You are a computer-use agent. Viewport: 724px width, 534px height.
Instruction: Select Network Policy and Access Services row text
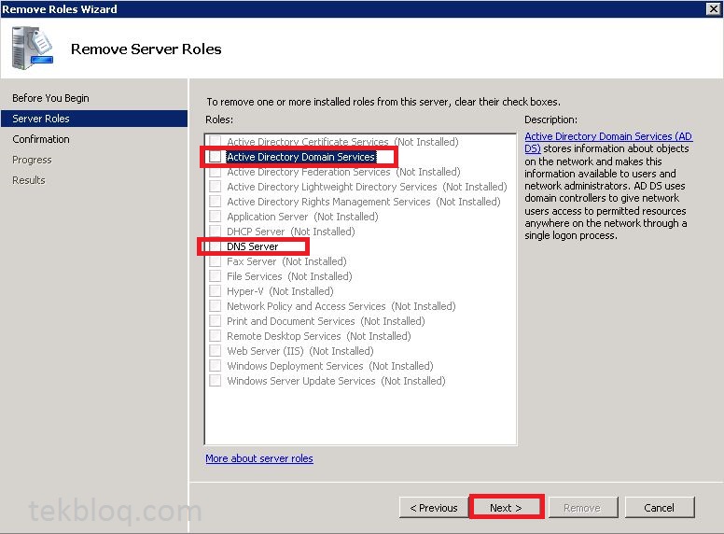point(341,306)
